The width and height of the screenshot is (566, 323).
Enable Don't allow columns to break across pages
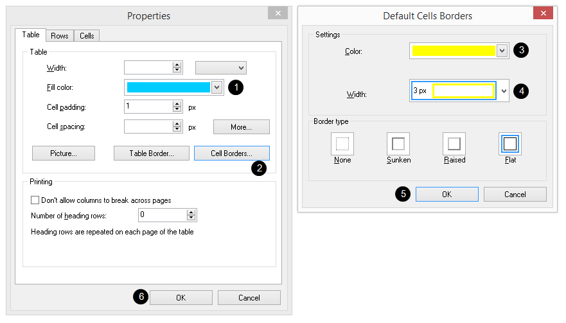coord(35,200)
